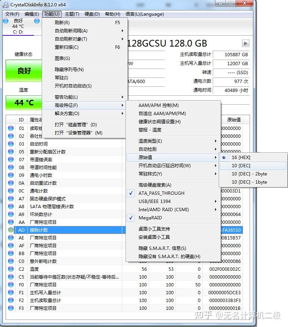Click the green 44 °C temperature button
Image resolution: width=288 pixels, height=327 pixels.
tap(24, 102)
